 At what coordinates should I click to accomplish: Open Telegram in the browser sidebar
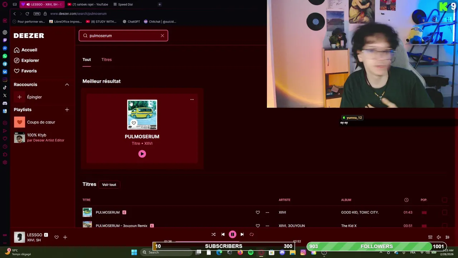[5, 64]
